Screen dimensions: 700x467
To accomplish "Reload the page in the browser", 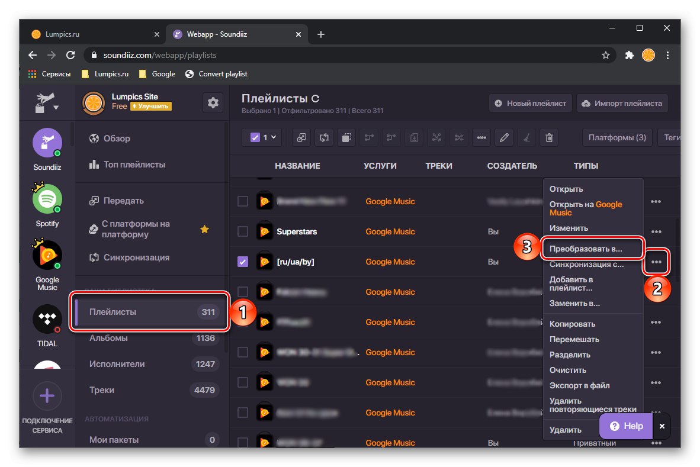I will 70,55.
